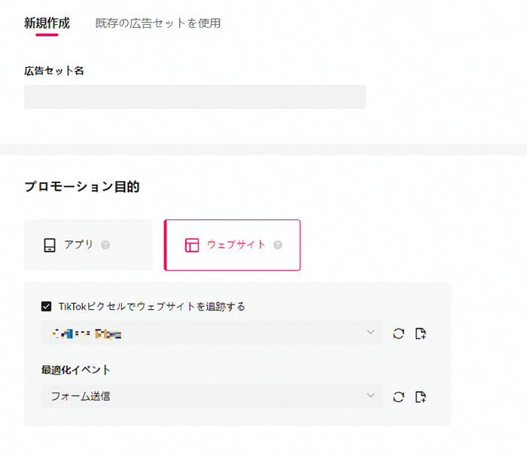Screen dimensions: 527x456
Task: Click chevron arrow of pixel dropdown
Action: [x=370, y=332]
